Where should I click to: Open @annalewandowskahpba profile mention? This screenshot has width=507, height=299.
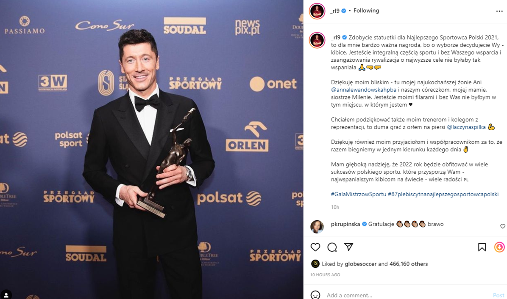tap(363, 90)
